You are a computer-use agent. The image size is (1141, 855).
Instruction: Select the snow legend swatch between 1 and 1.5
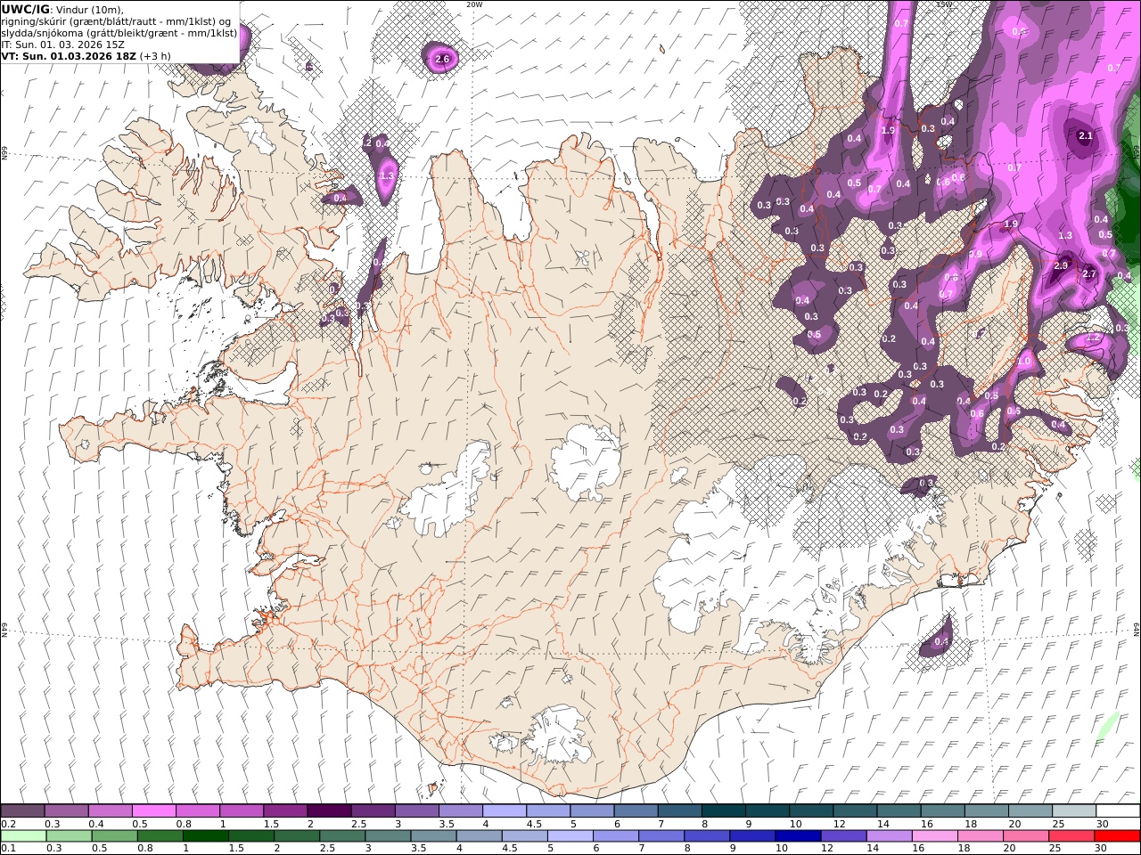(241, 810)
